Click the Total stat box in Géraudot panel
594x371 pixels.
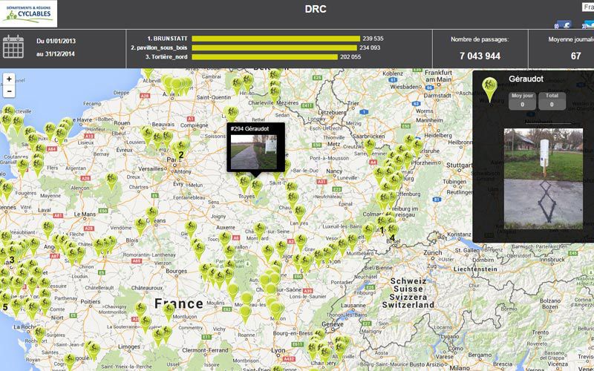551,101
